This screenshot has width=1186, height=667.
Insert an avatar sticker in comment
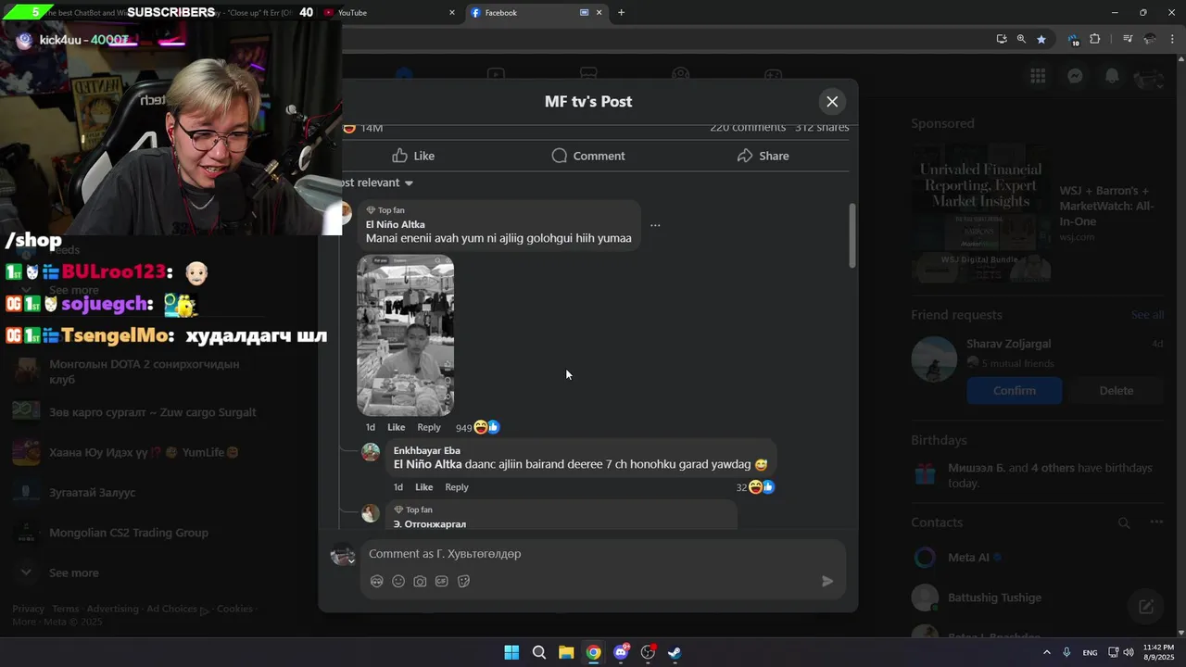376,581
